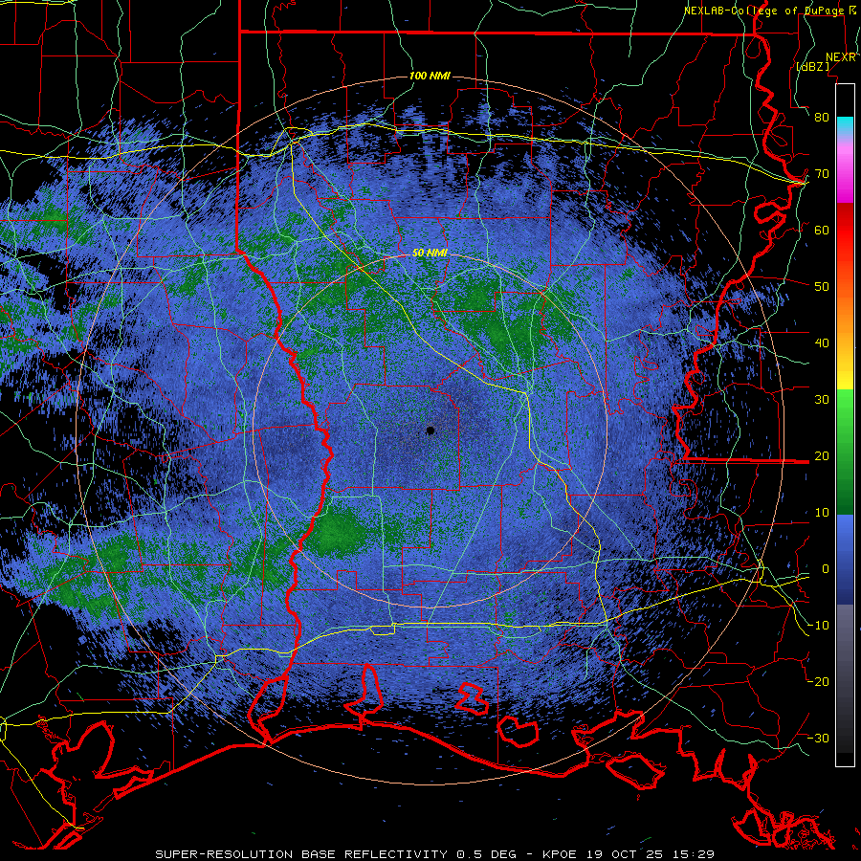Click the 20 dBZ scale value
This screenshot has width=861, height=861.
(x=822, y=455)
